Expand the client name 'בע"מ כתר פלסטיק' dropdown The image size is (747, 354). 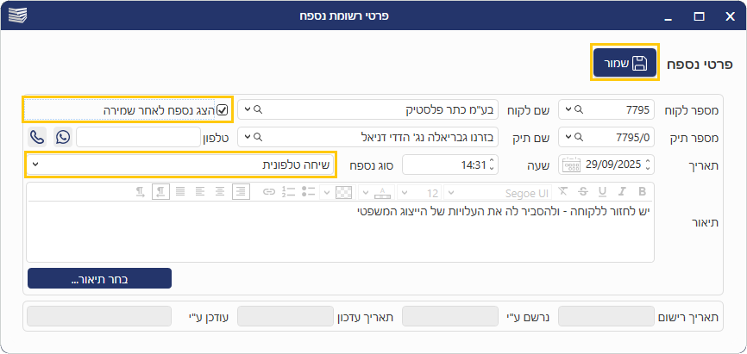pyautogui.click(x=248, y=110)
